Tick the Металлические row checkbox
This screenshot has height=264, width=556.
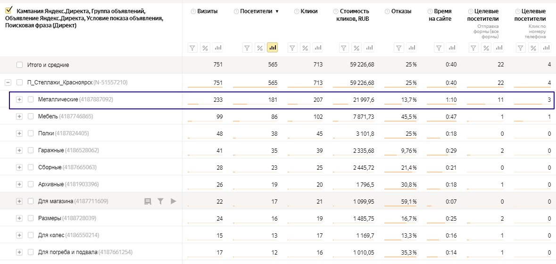(x=31, y=99)
